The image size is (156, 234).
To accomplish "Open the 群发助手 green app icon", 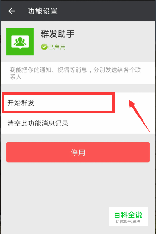I will tap(20, 41).
